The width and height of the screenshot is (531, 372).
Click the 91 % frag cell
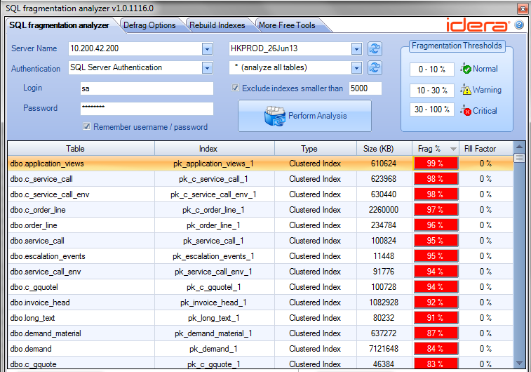click(436, 318)
